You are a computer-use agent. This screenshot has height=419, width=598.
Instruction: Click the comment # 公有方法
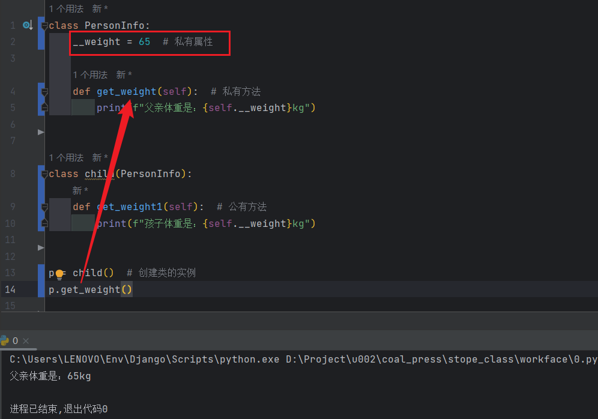(242, 206)
